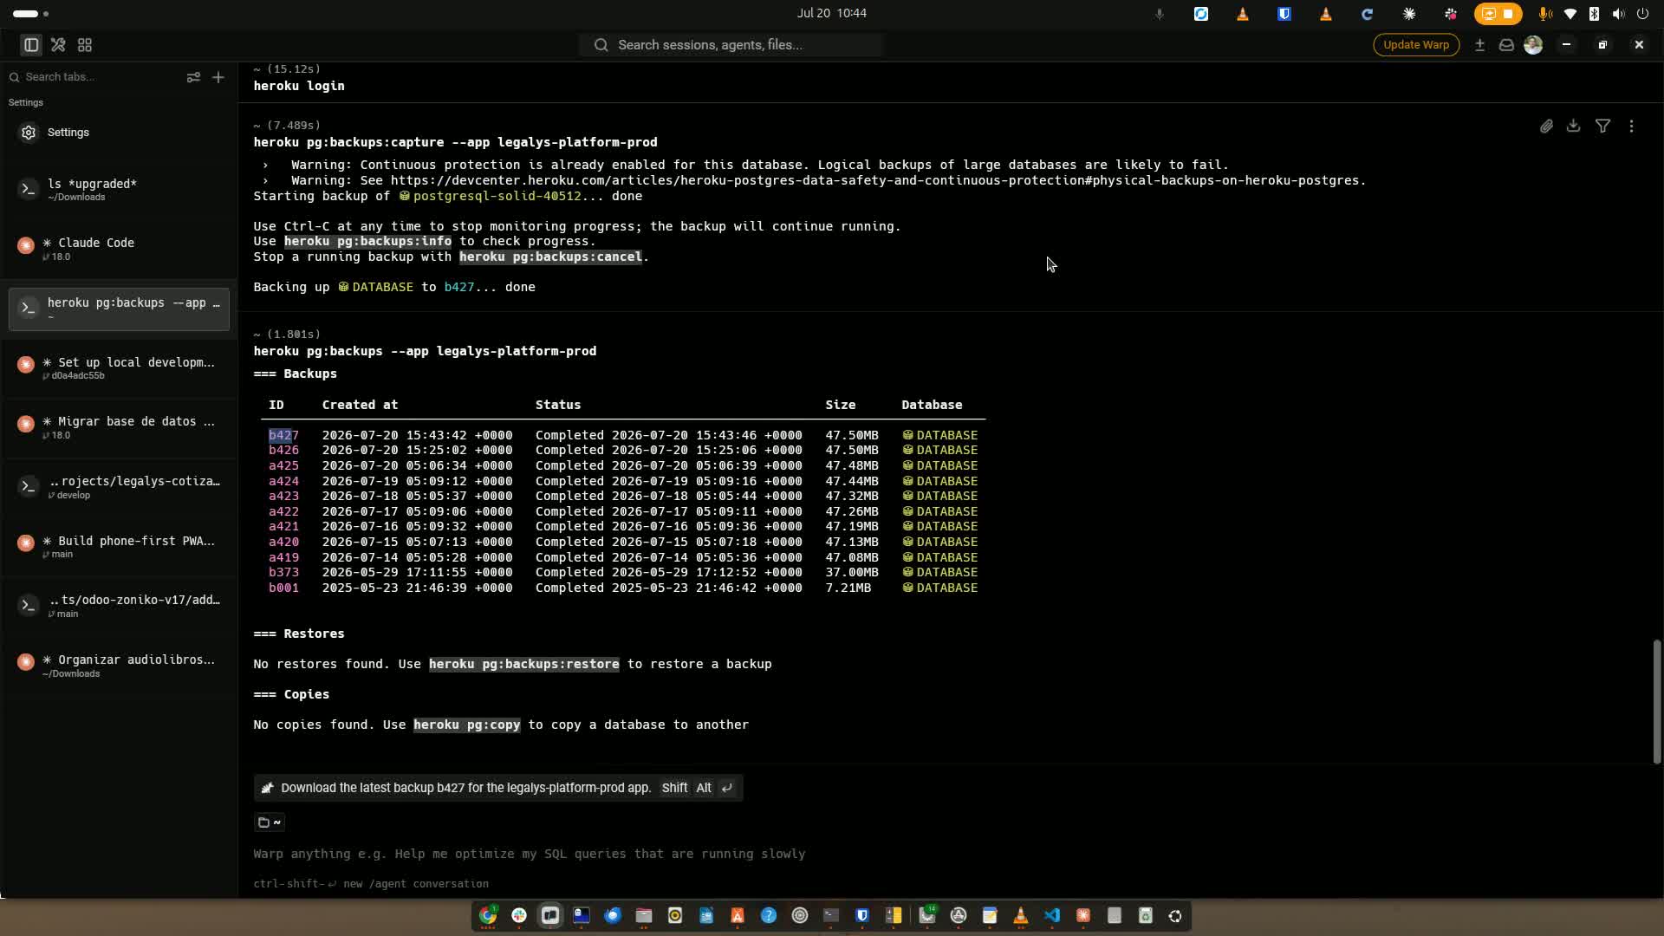Image resolution: width=1664 pixels, height=936 pixels.
Task: Click the 'heroku login' command block
Action: pyautogui.click(x=298, y=86)
